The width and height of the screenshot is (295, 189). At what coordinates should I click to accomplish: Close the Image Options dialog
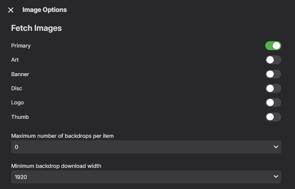pos(11,10)
